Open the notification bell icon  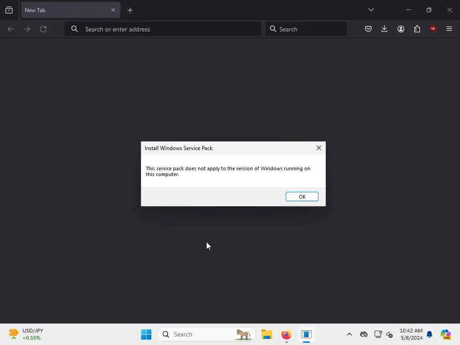coord(429,334)
